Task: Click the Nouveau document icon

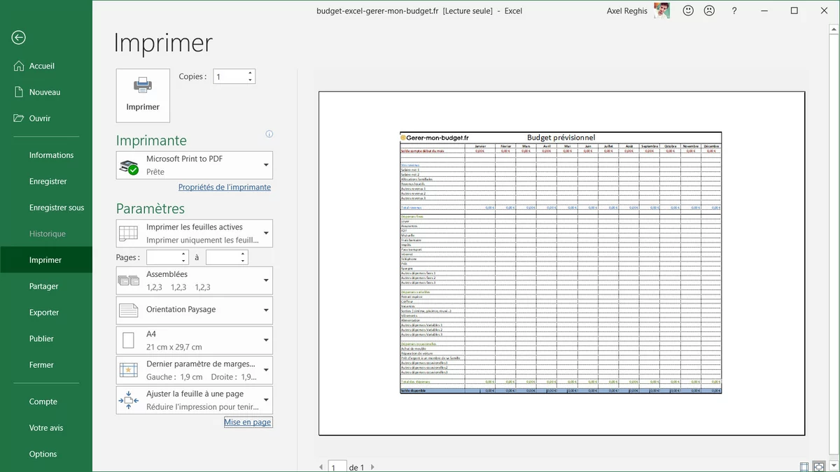Action: coord(19,92)
